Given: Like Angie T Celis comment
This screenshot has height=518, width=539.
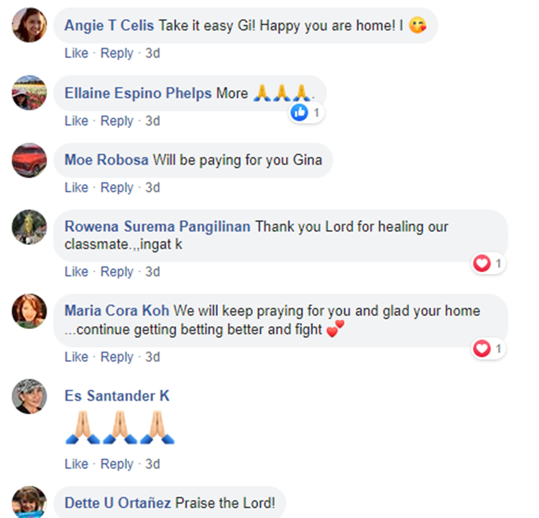Looking at the screenshot, I should [x=76, y=53].
